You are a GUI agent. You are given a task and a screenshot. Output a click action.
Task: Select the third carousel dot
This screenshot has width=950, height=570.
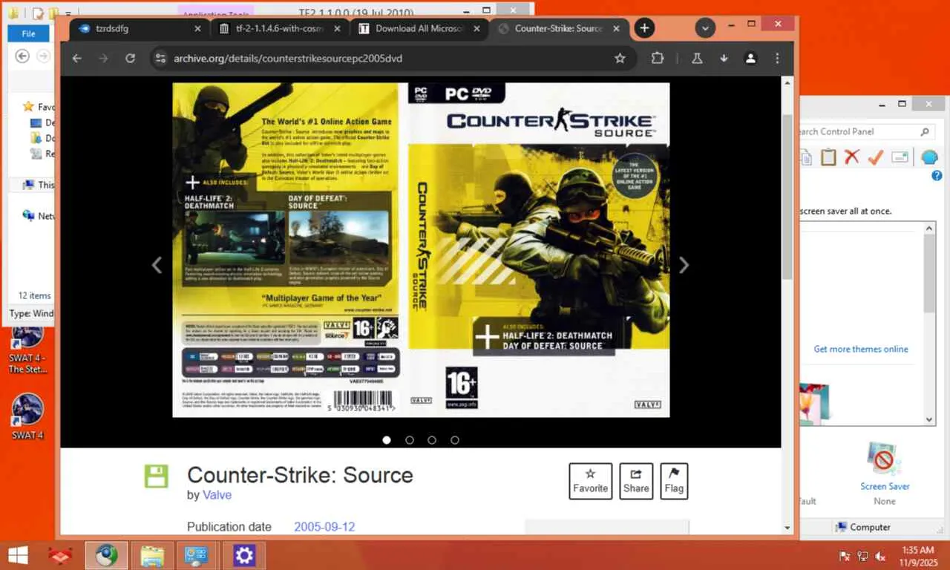[x=432, y=440]
